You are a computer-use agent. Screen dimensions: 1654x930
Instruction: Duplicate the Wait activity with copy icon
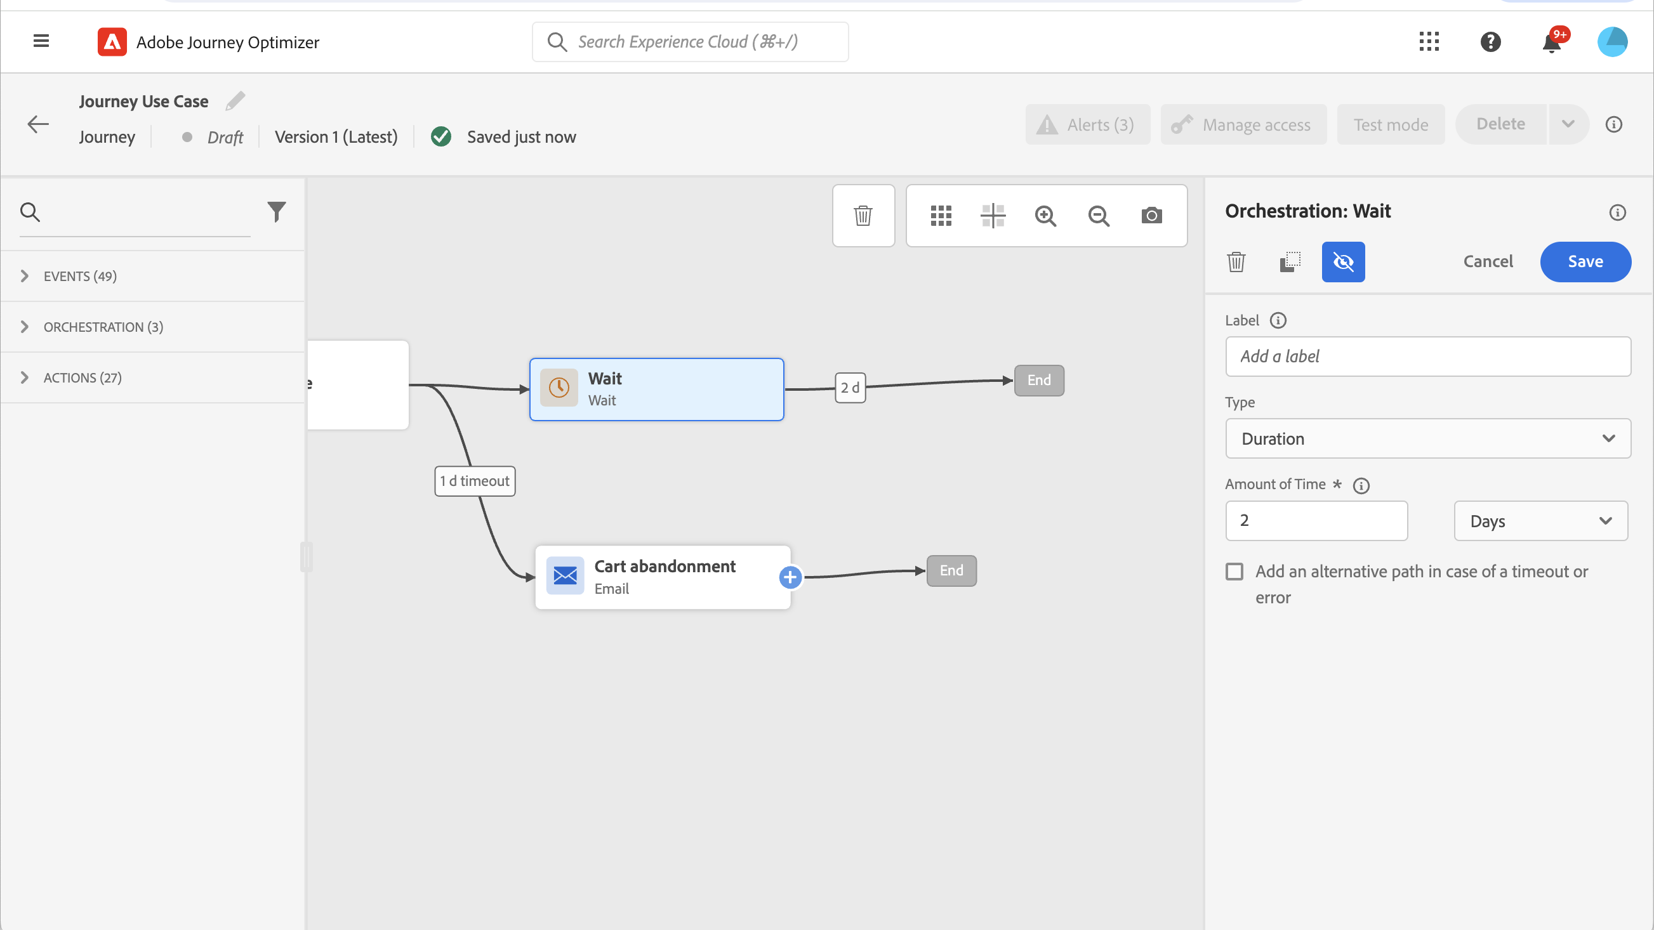point(1289,262)
